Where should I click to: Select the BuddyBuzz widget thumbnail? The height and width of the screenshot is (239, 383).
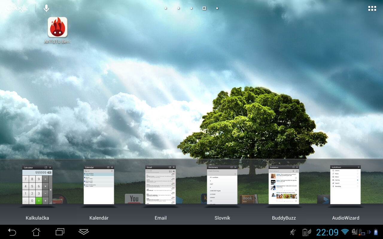click(284, 185)
